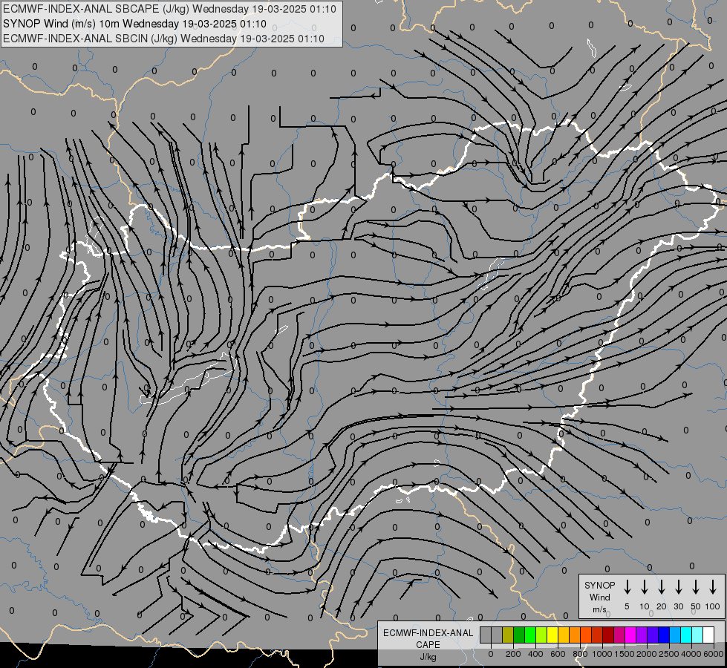Click the 1000 tick label on CAPE scale

pos(602,654)
